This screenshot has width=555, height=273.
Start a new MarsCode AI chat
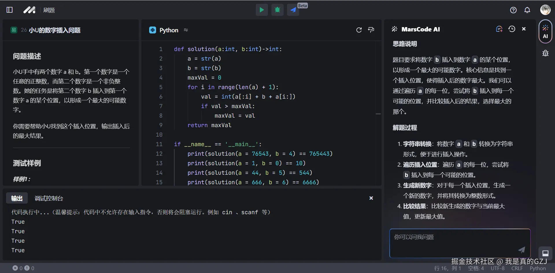[499, 29]
